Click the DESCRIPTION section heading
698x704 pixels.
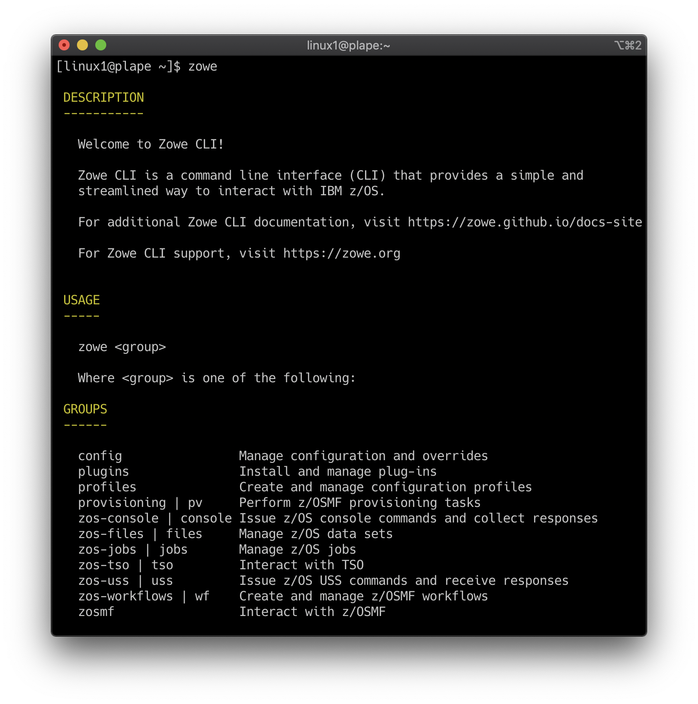(104, 97)
